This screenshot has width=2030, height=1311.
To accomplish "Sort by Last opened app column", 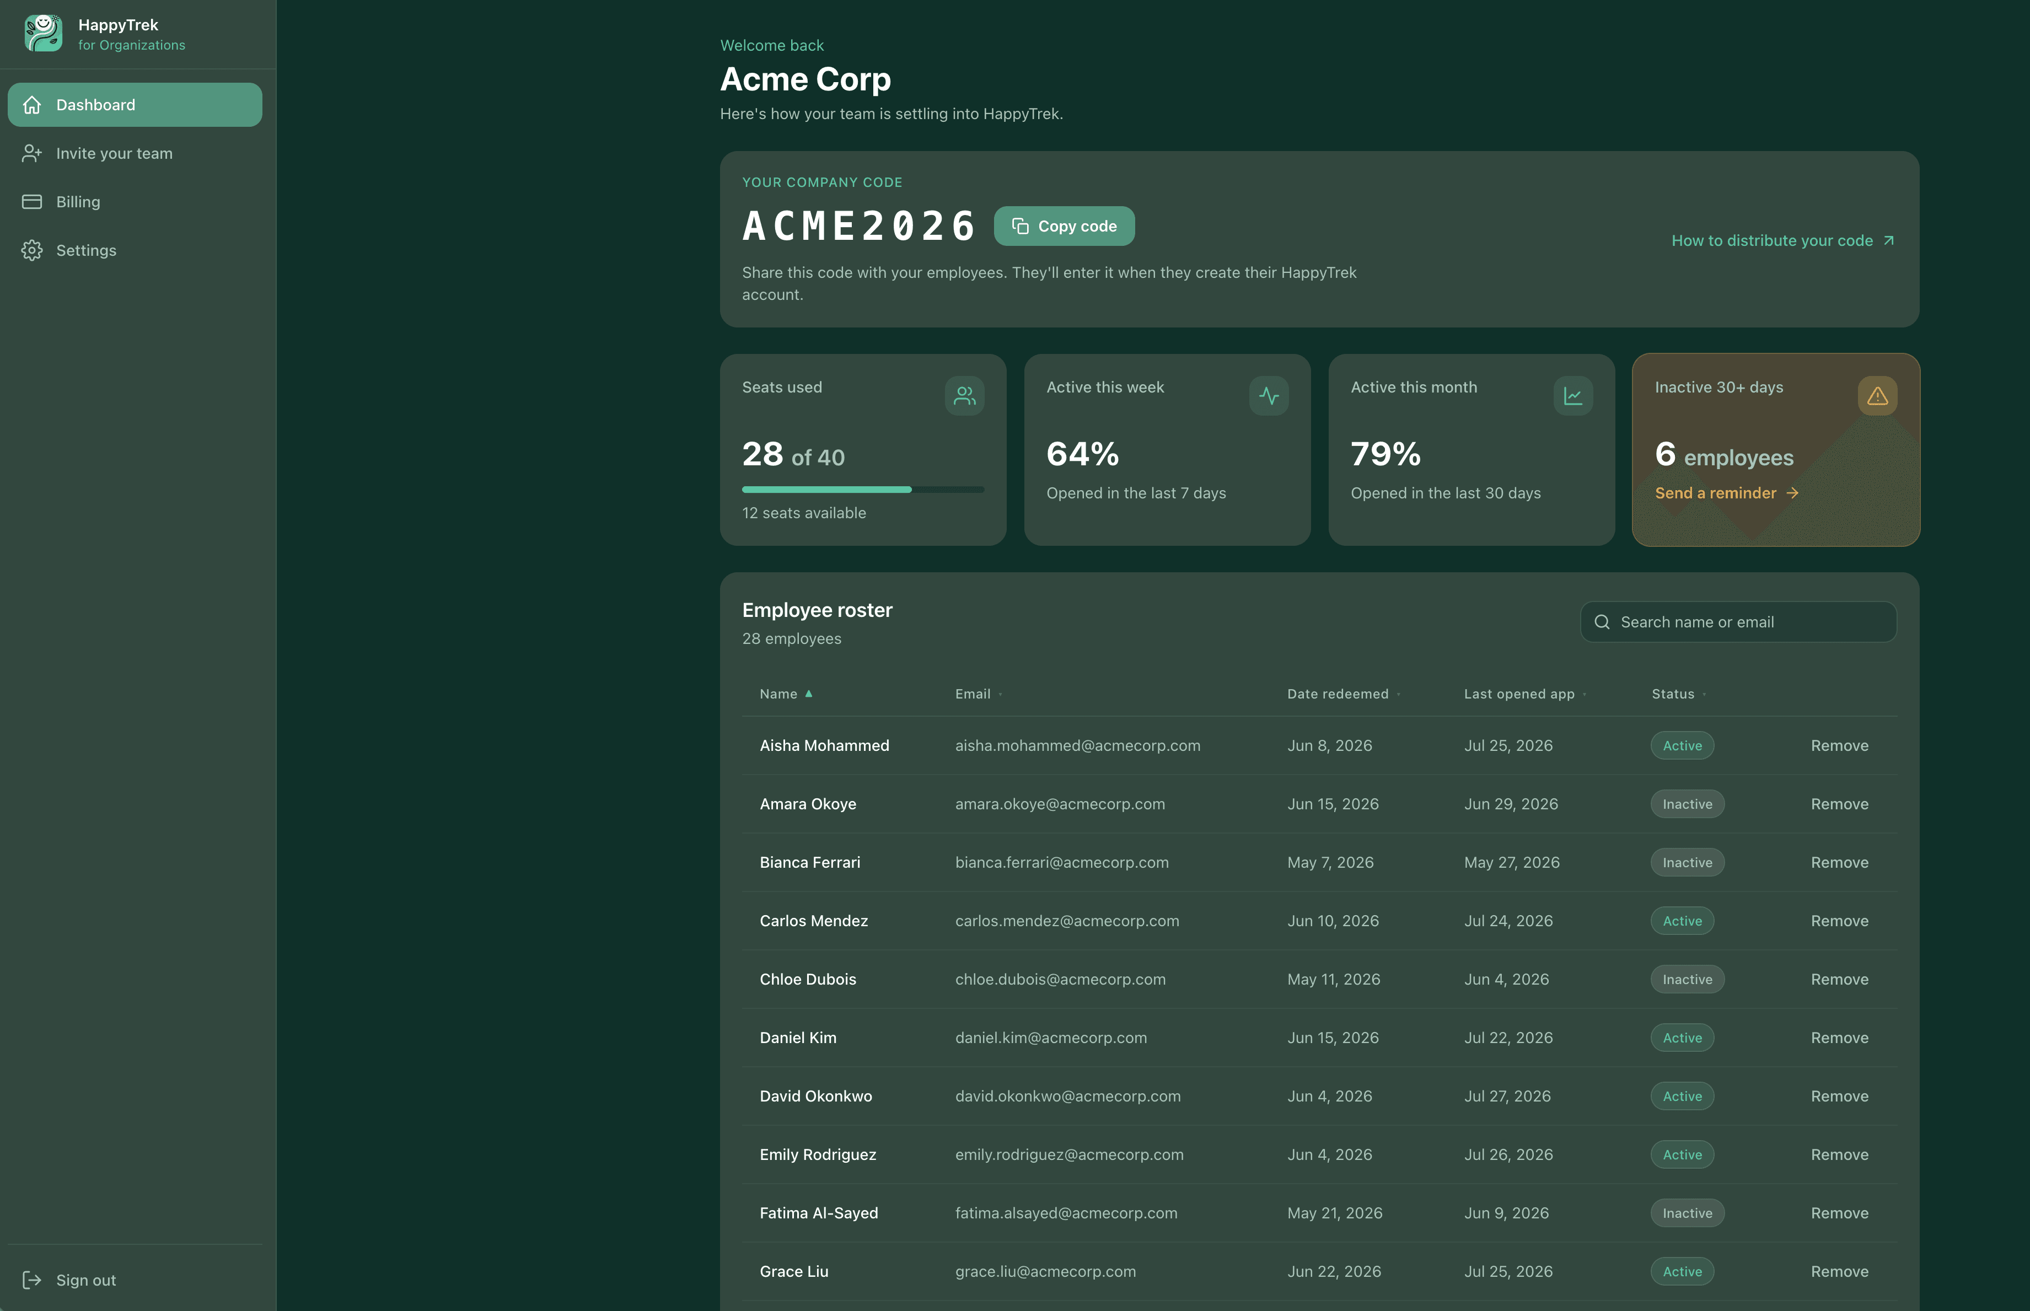I will click(x=1524, y=694).
